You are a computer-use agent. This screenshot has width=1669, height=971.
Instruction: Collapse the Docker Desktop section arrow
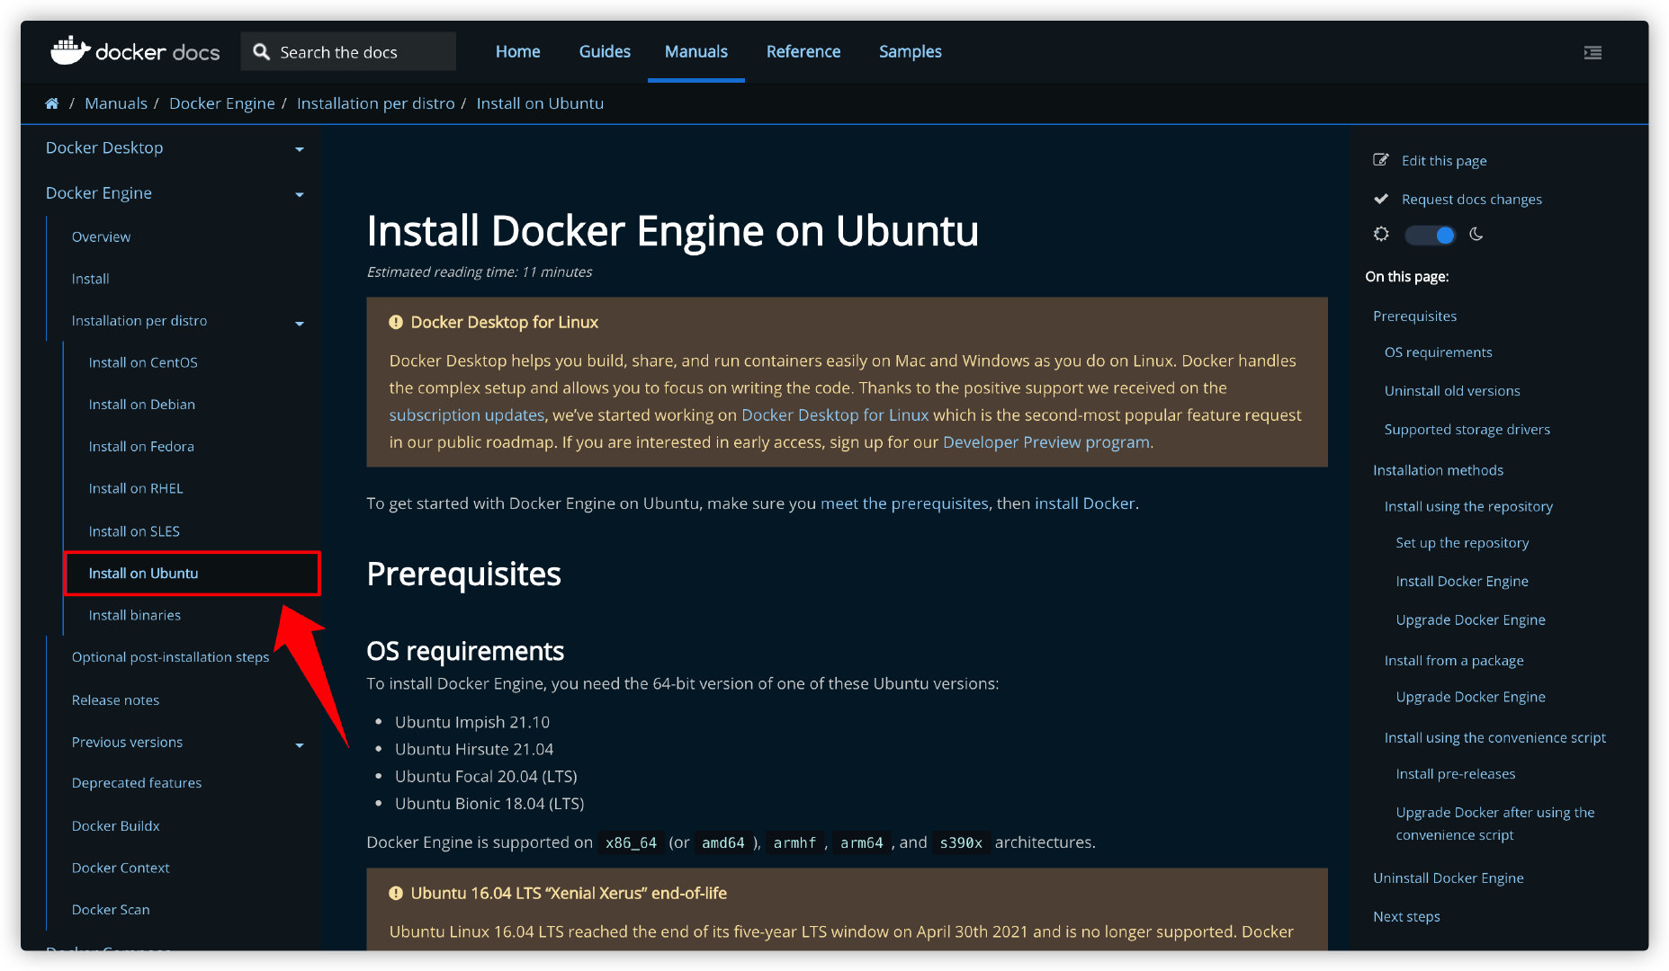pos(300,149)
